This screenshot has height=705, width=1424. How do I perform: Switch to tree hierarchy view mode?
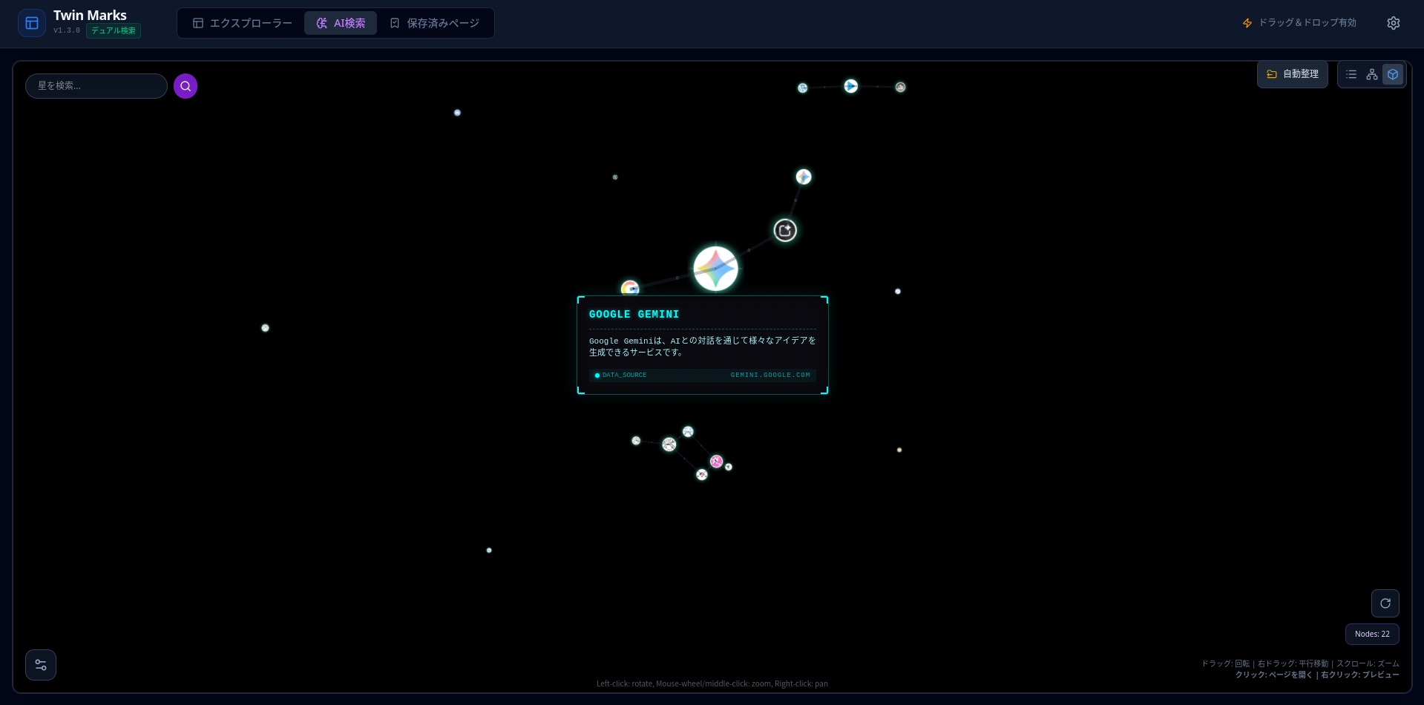coord(1372,74)
